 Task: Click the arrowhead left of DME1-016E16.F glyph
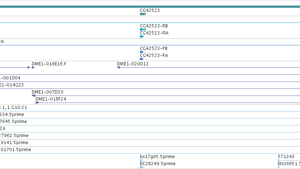(x=29, y=67)
